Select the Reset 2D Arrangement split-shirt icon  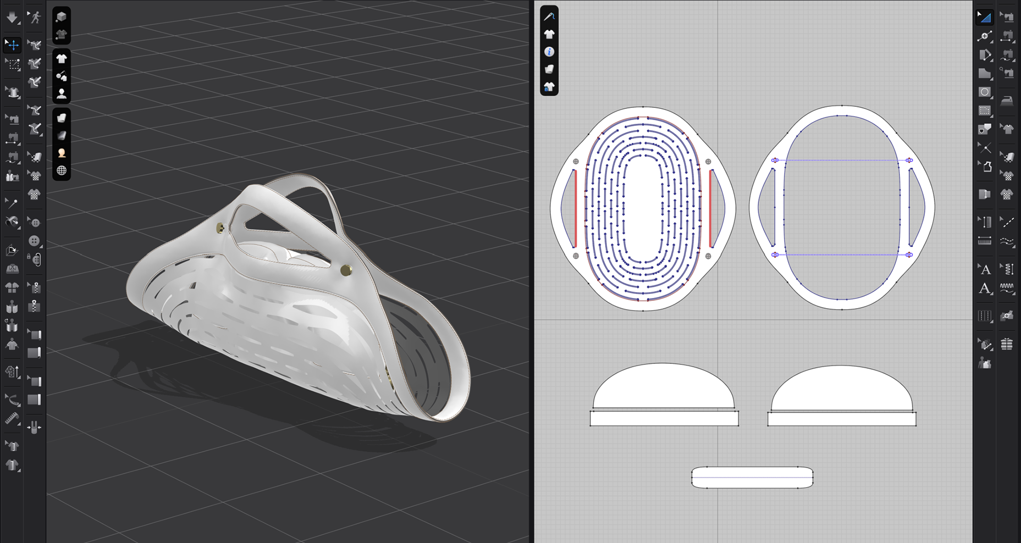(12, 287)
